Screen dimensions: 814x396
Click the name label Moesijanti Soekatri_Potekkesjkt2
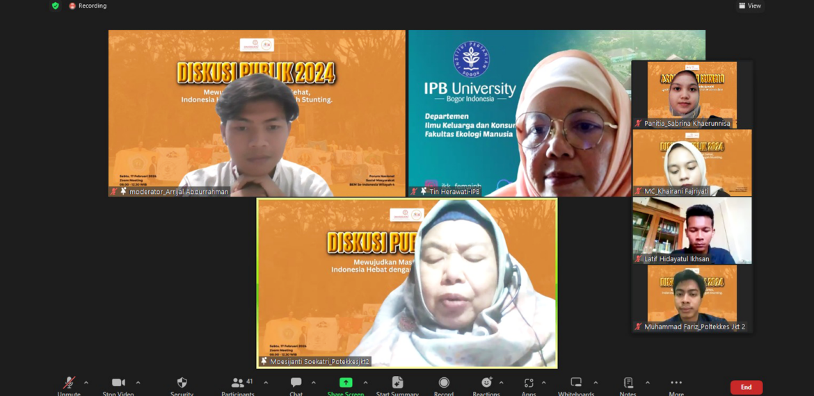(320, 361)
